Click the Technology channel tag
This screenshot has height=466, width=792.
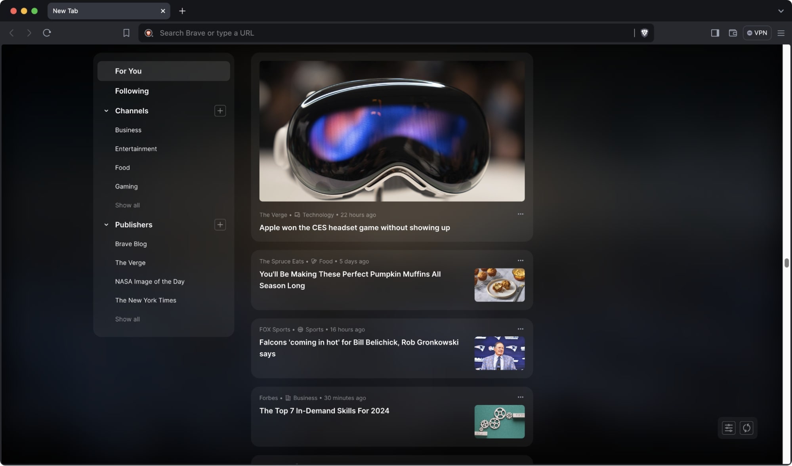click(x=314, y=215)
